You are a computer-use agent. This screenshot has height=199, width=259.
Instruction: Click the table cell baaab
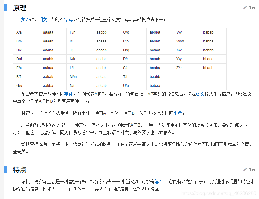(160, 59)
